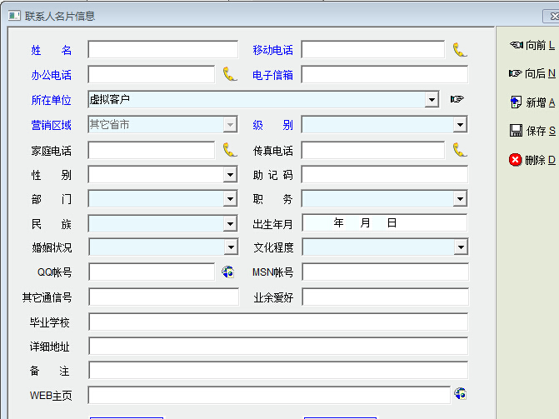Click the phone icon beside 家庭电话 field
This screenshot has width=559, height=419.
coord(230,150)
